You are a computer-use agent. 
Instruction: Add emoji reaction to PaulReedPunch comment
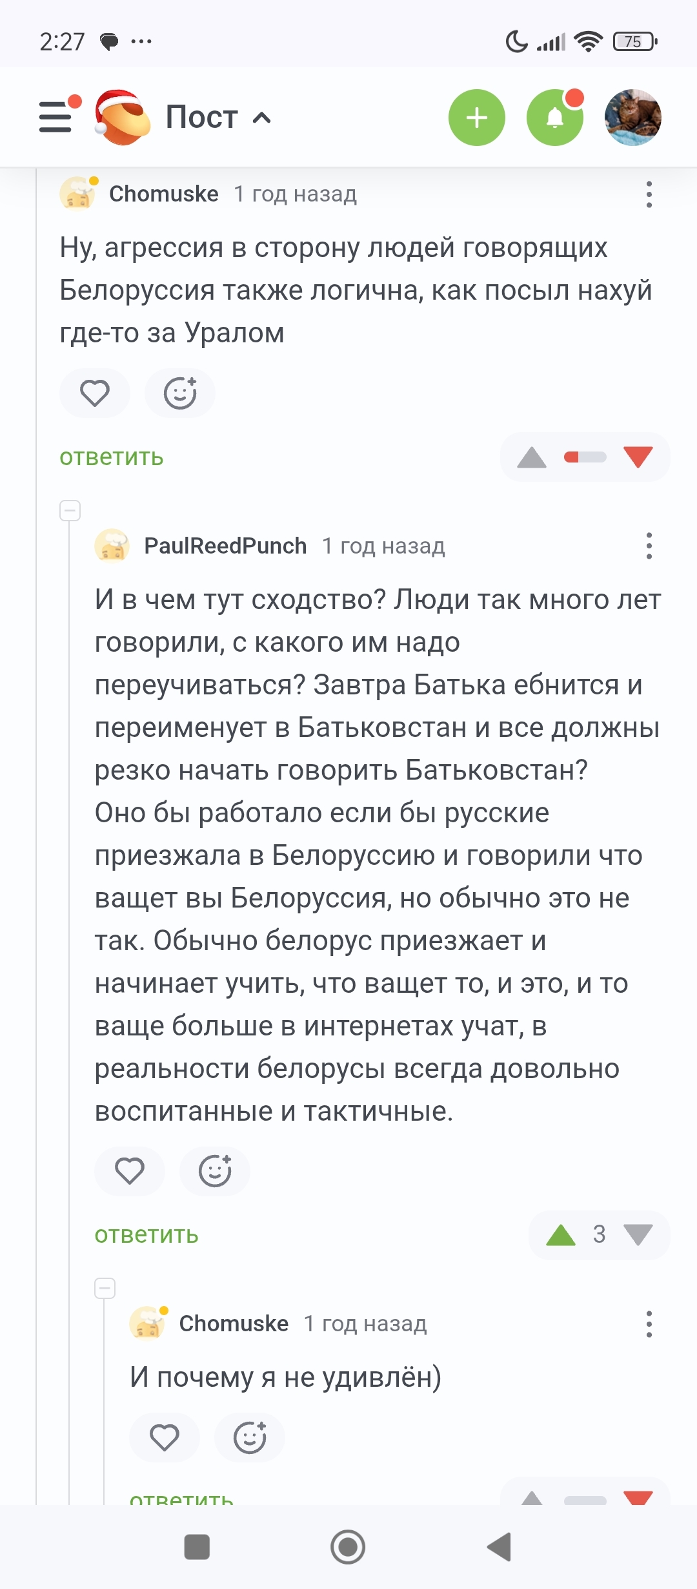click(x=214, y=1170)
